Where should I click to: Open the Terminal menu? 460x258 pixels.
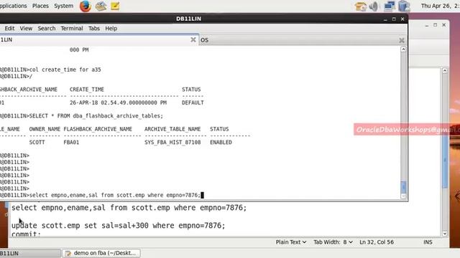click(72, 29)
